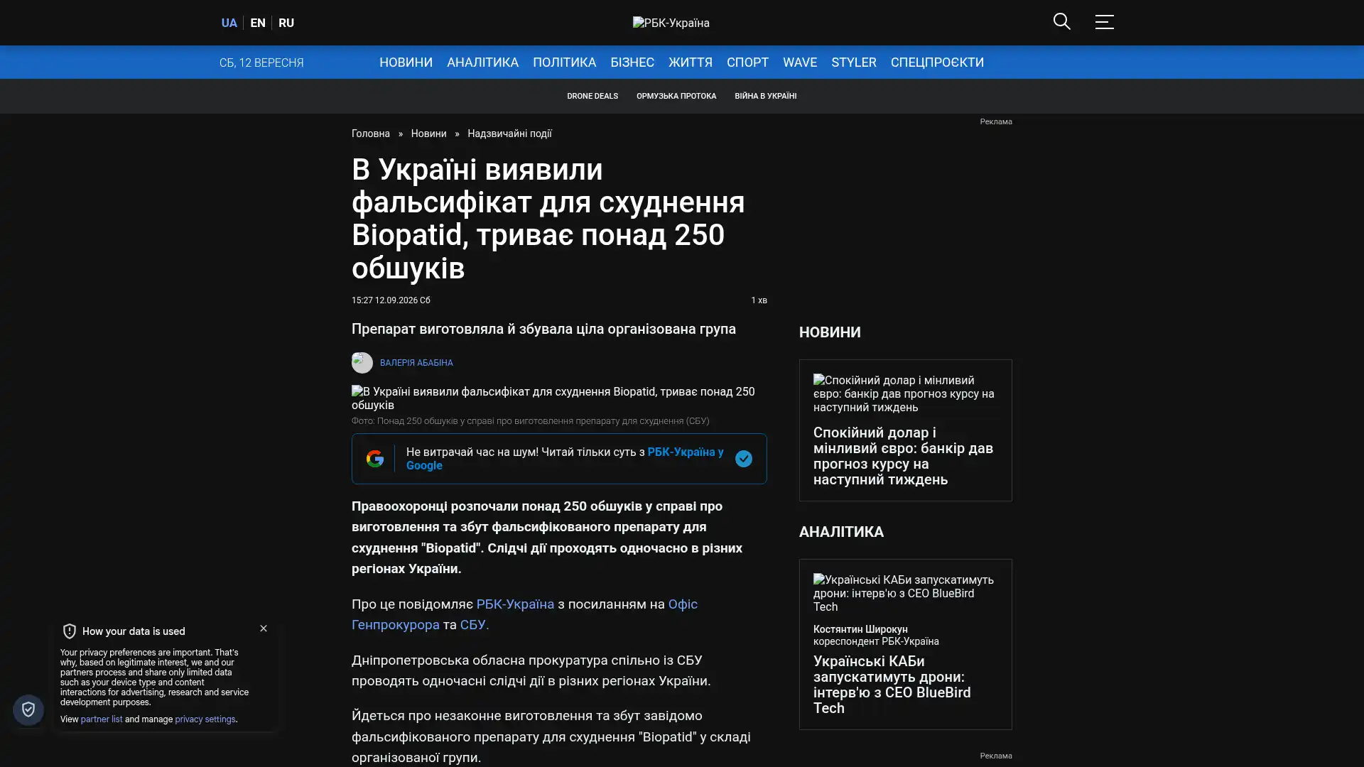The width and height of the screenshot is (1364, 767).
Task: Open privacy shield settings button
Action: 28,709
